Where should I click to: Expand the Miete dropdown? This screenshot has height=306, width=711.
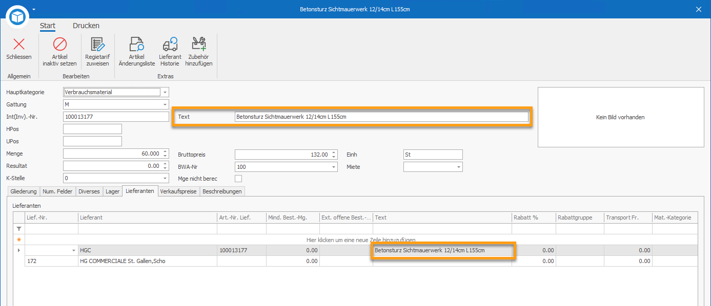[458, 167]
